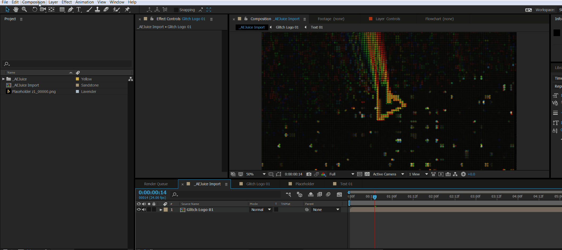Click Draft 3D icon in timeline
The width and height of the screenshot is (562, 250).
click(x=300, y=194)
